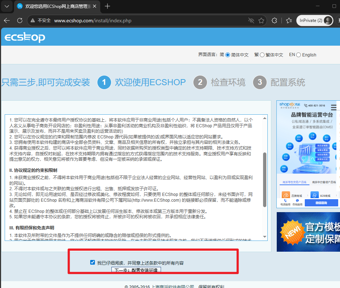340x288 pixels.
Task: Open tracking prevention eye icon
Action: (x=251, y=20)
